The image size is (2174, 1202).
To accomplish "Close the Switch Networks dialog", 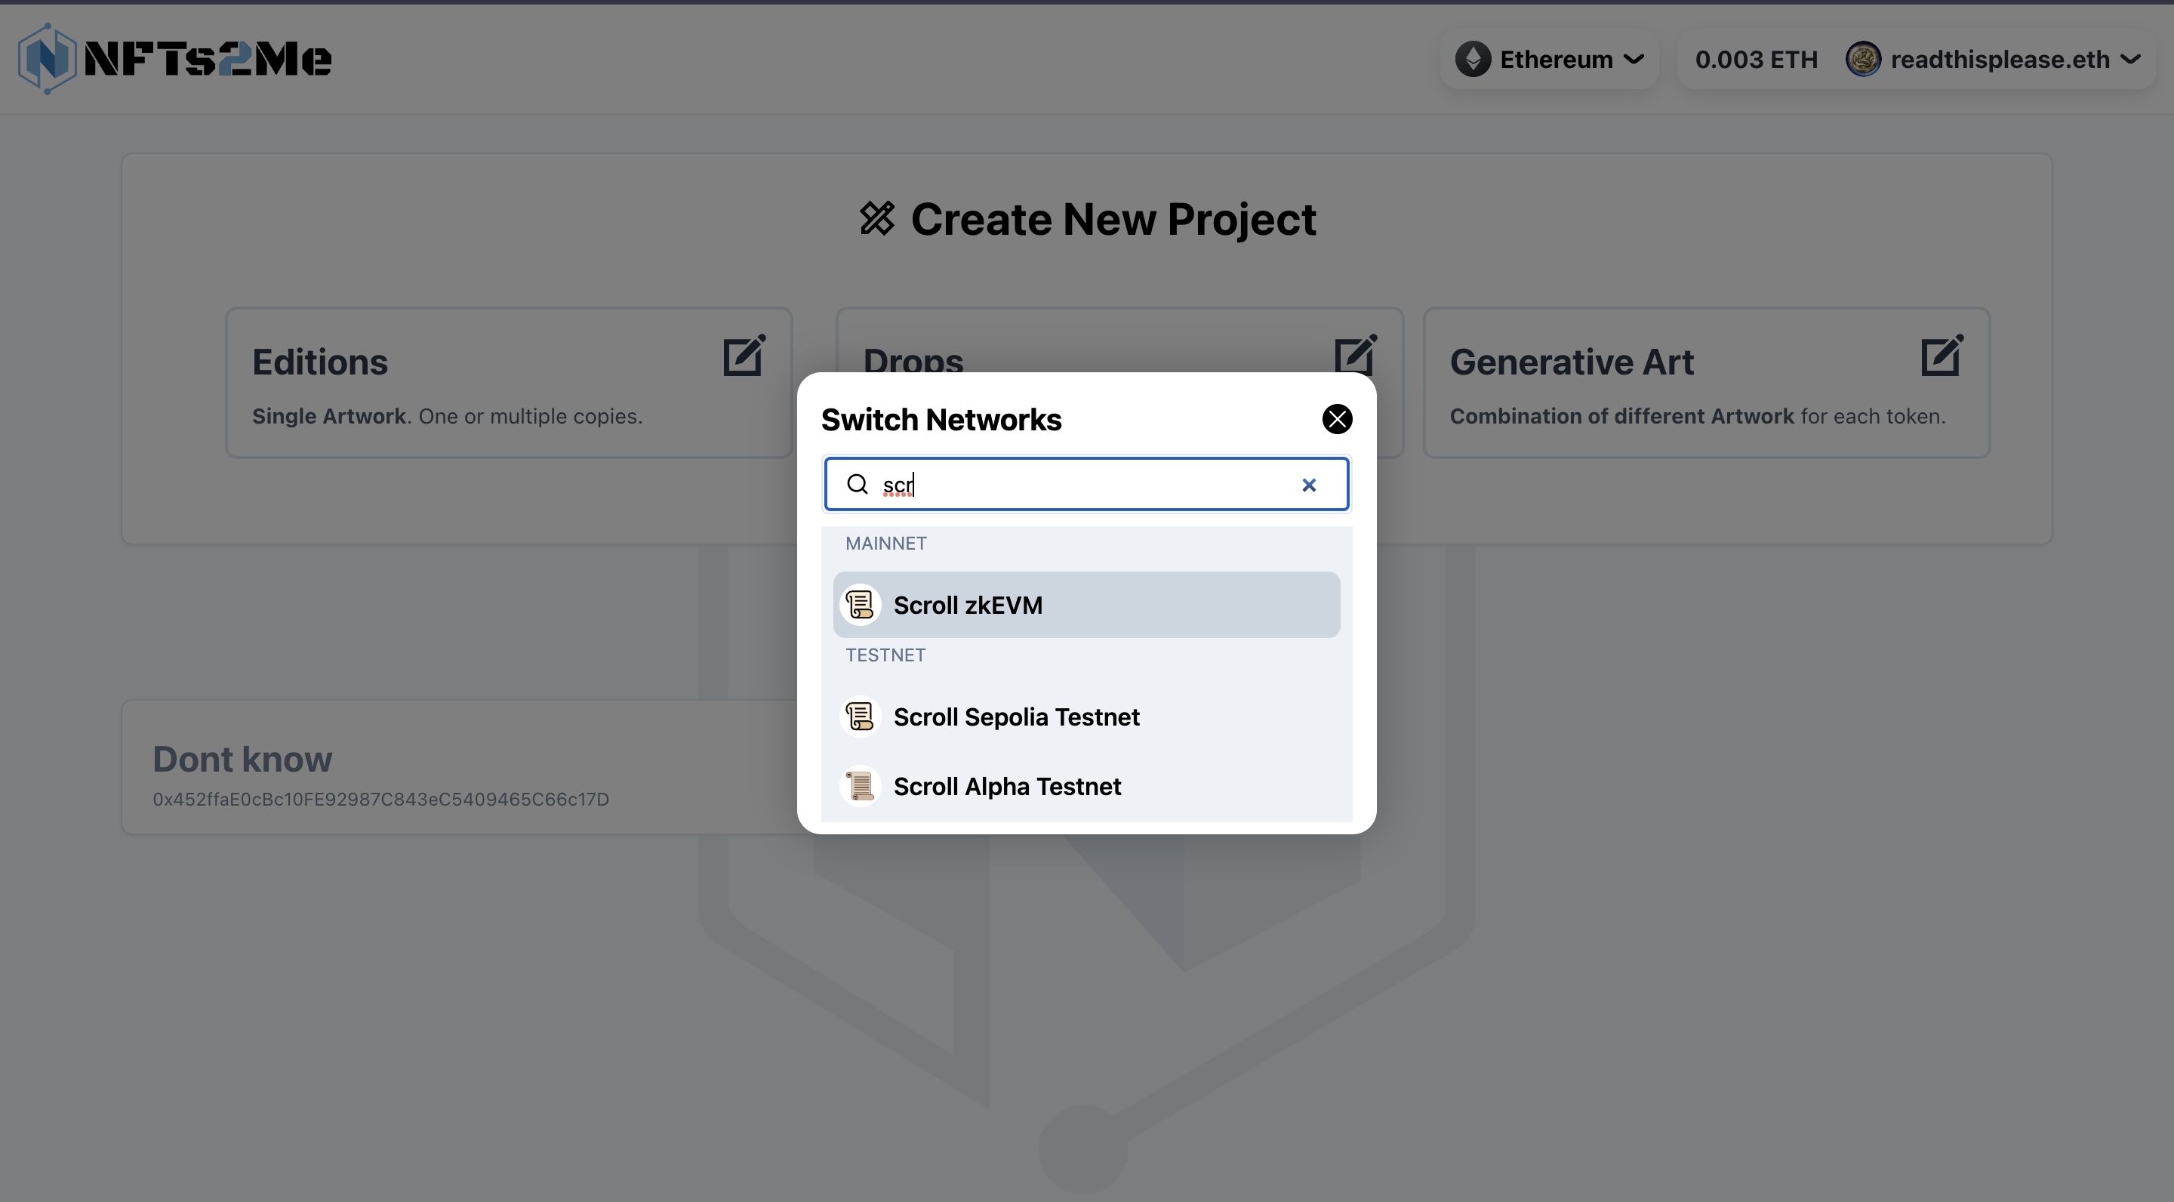I will point(1337,419).
